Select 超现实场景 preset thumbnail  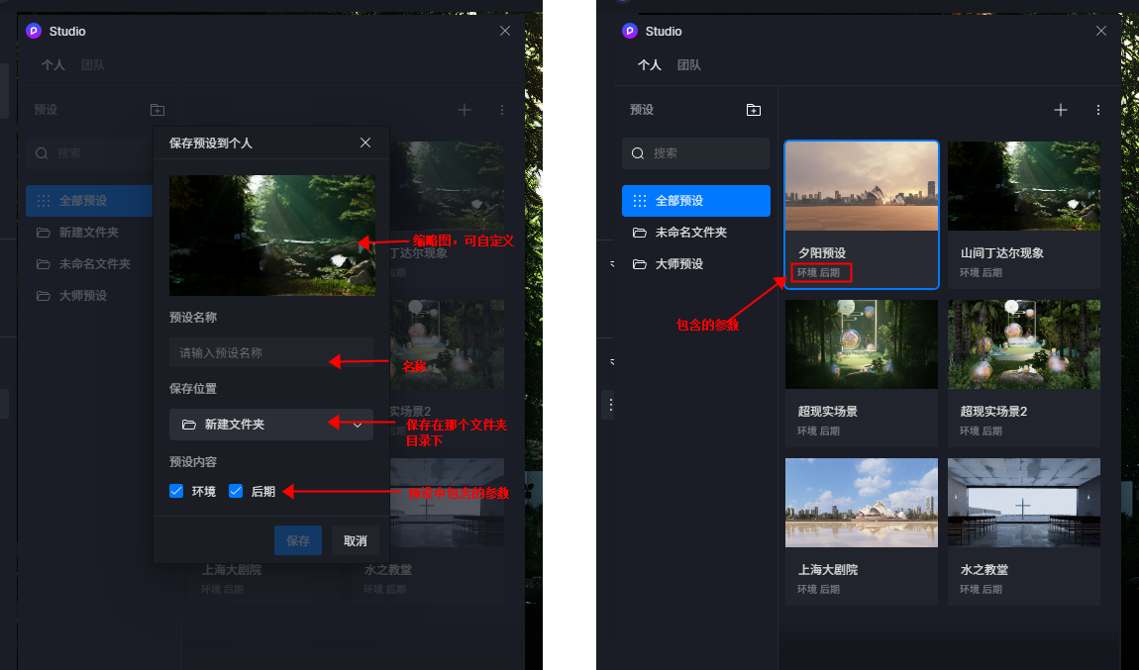[x=862, y=344]
